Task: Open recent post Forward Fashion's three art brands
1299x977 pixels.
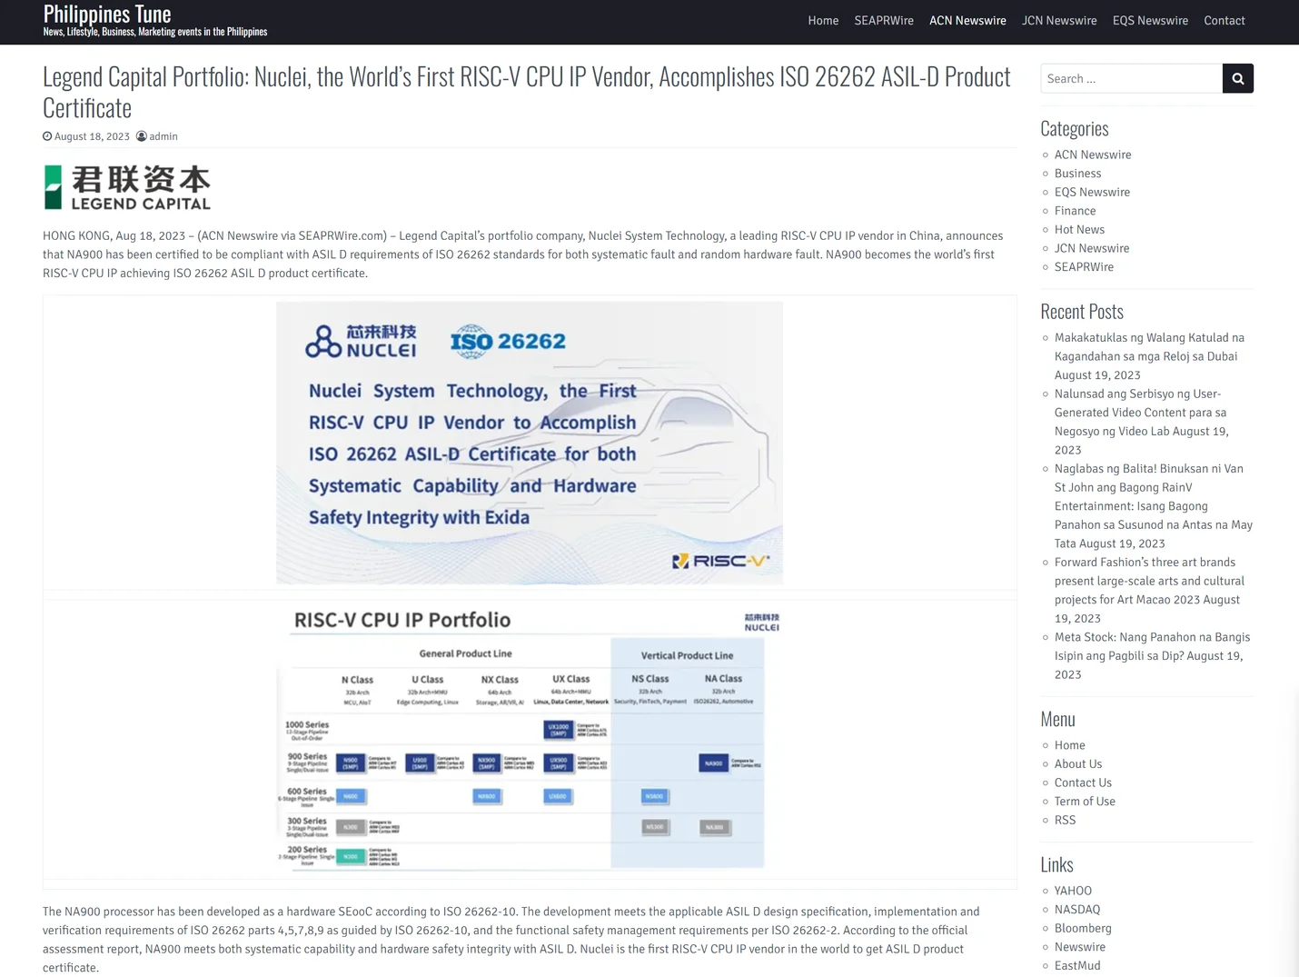Action: 1149,581
